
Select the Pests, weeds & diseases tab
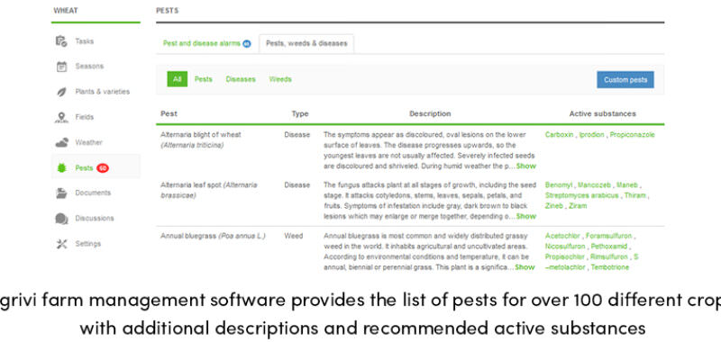pyautogui.click(x=306, y=43)
